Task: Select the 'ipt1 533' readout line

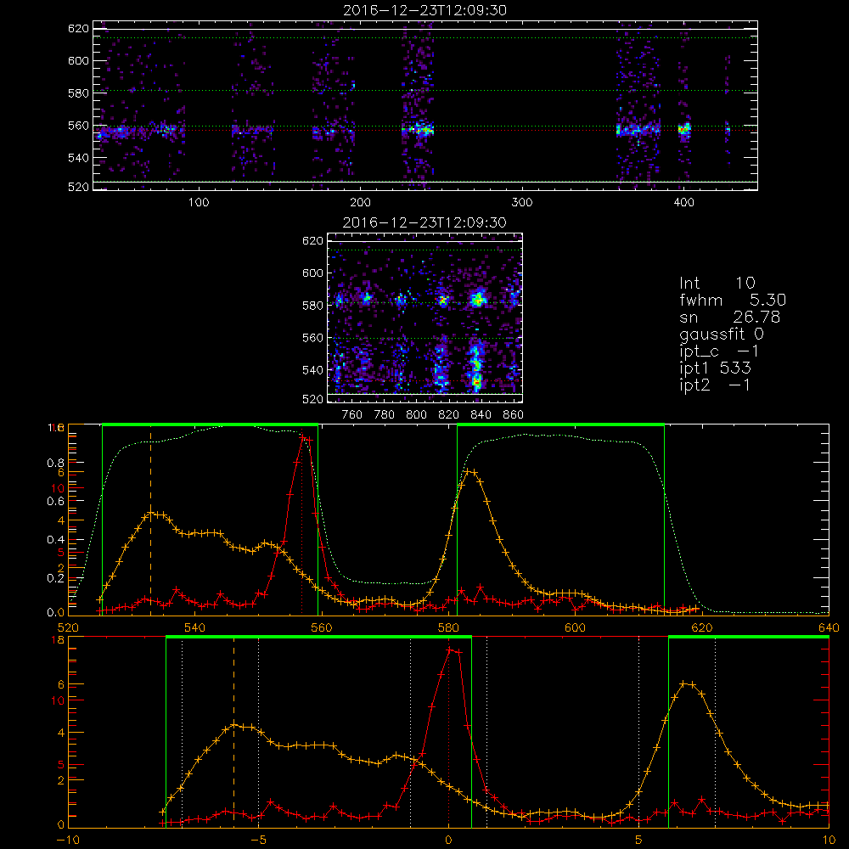Action: pos(715,368)
